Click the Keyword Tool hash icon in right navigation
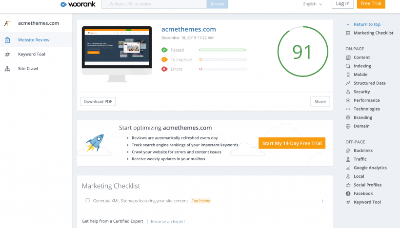 [x=348, y=202]
